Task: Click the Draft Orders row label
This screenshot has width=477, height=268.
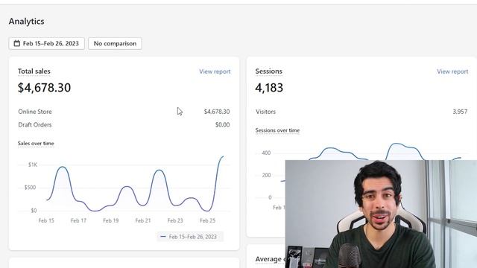Action: point(35,124)
